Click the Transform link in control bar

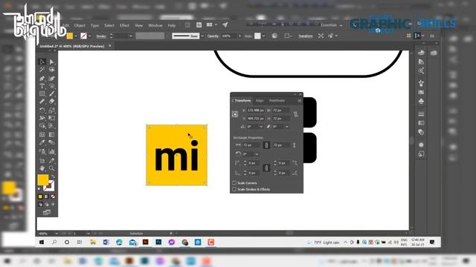click(x=306, y=36)
